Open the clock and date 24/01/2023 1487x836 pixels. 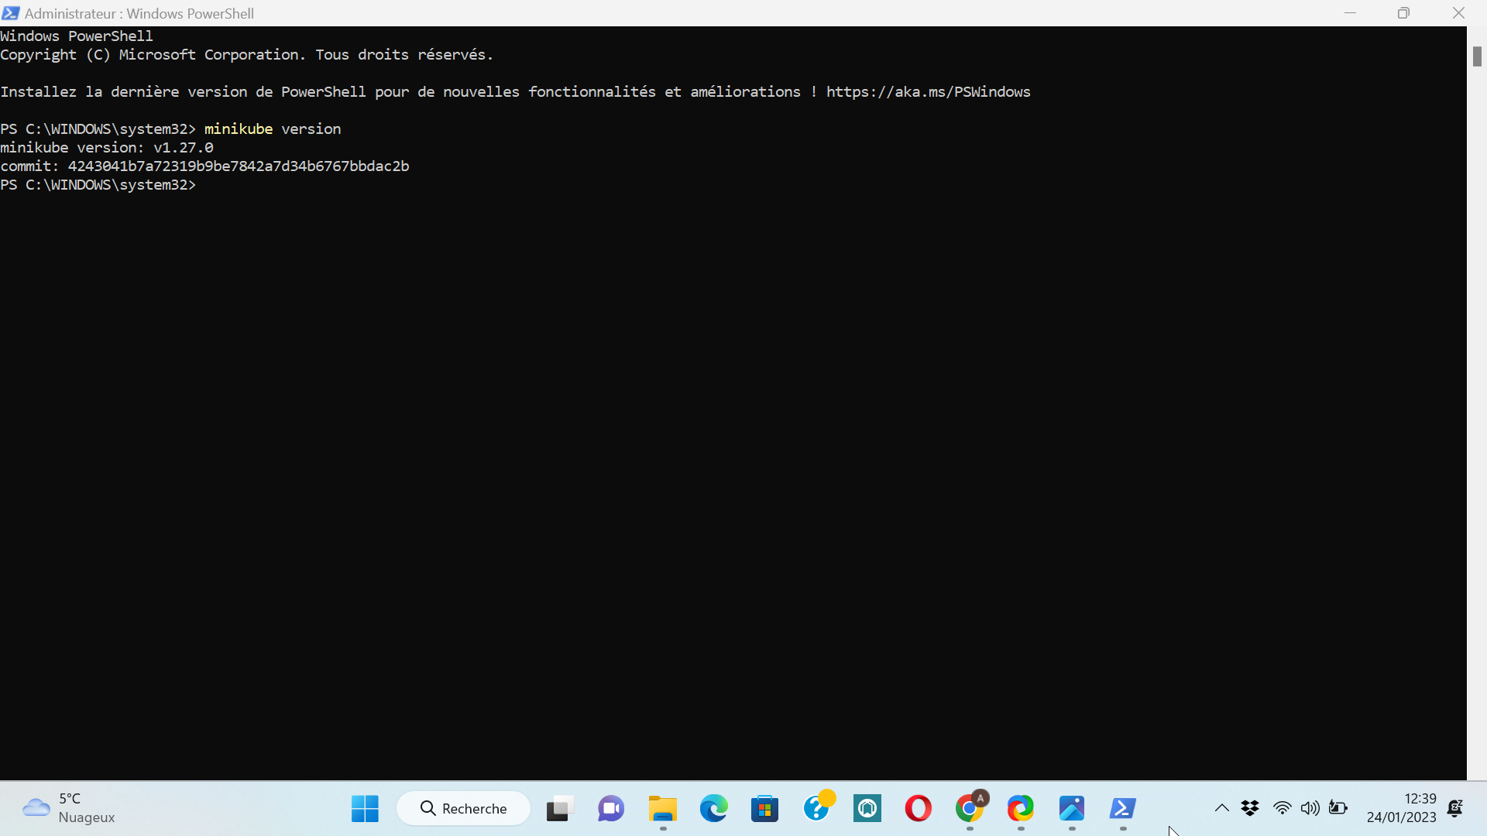[1401, 808]
